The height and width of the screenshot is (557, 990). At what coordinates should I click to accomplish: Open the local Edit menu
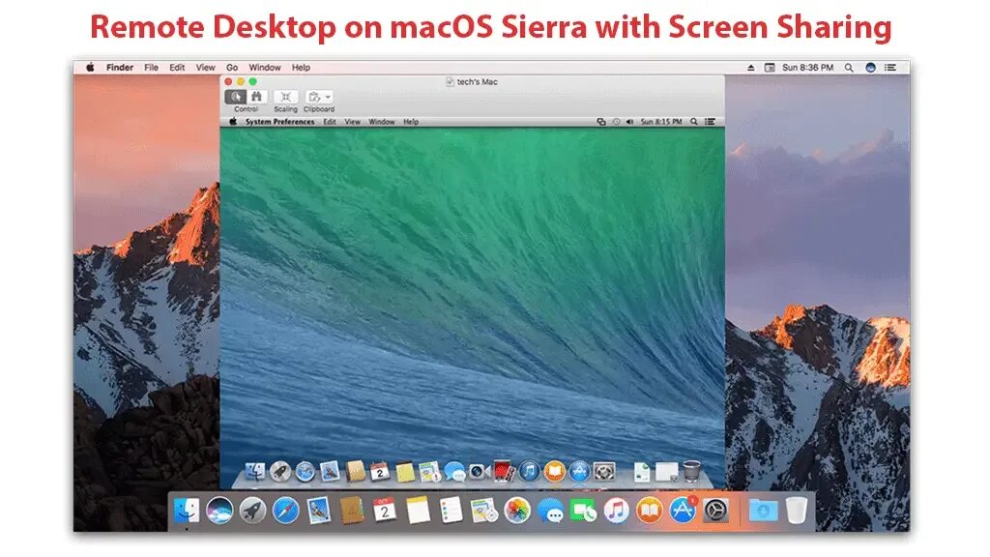point(177,68)
